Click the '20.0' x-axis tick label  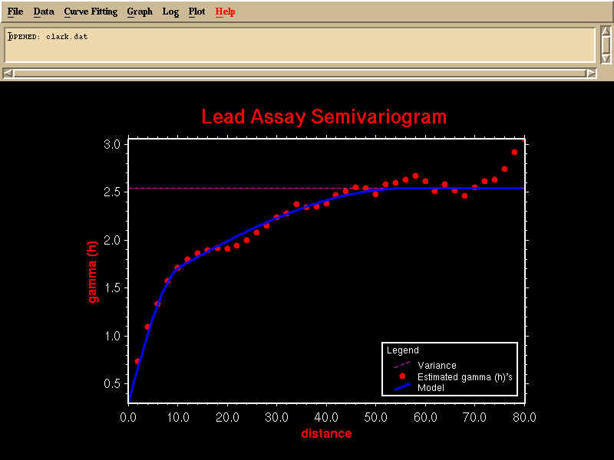(227, 417)
